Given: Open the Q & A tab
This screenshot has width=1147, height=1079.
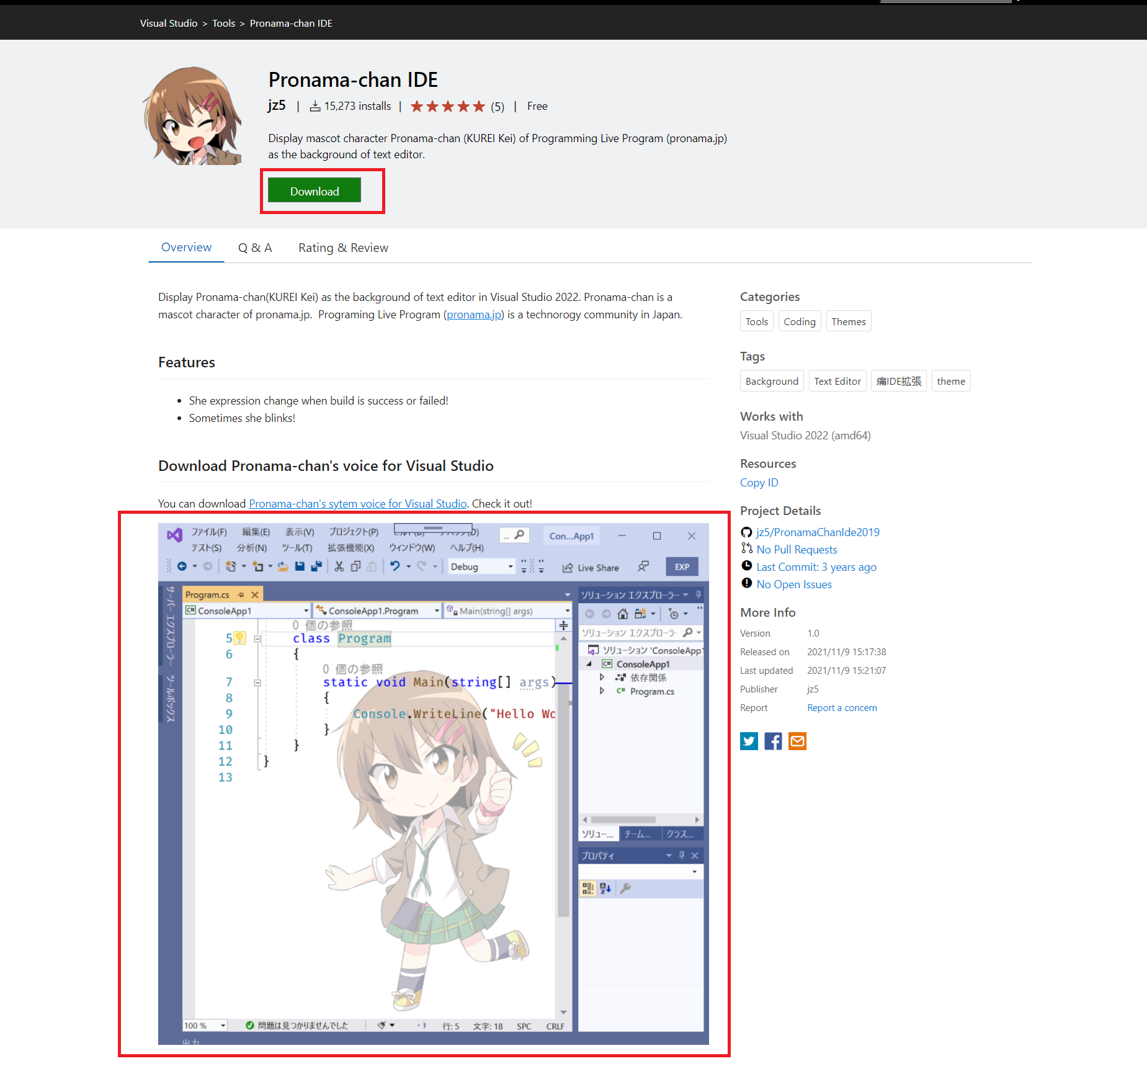Looking at the screenshot, I should point(255,248).
